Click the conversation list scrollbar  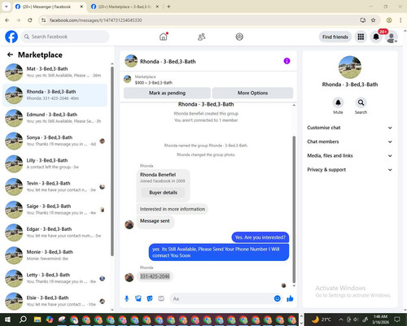click(112, 161)
